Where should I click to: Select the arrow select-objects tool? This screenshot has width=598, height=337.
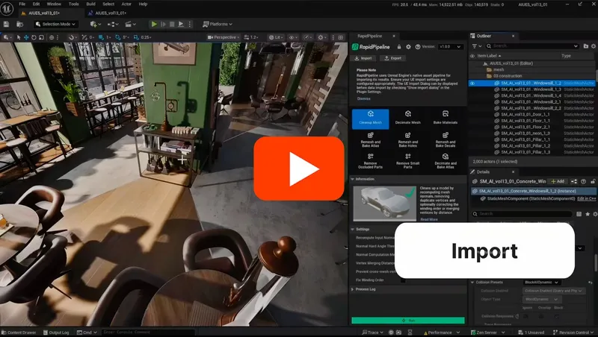(19, 37)
